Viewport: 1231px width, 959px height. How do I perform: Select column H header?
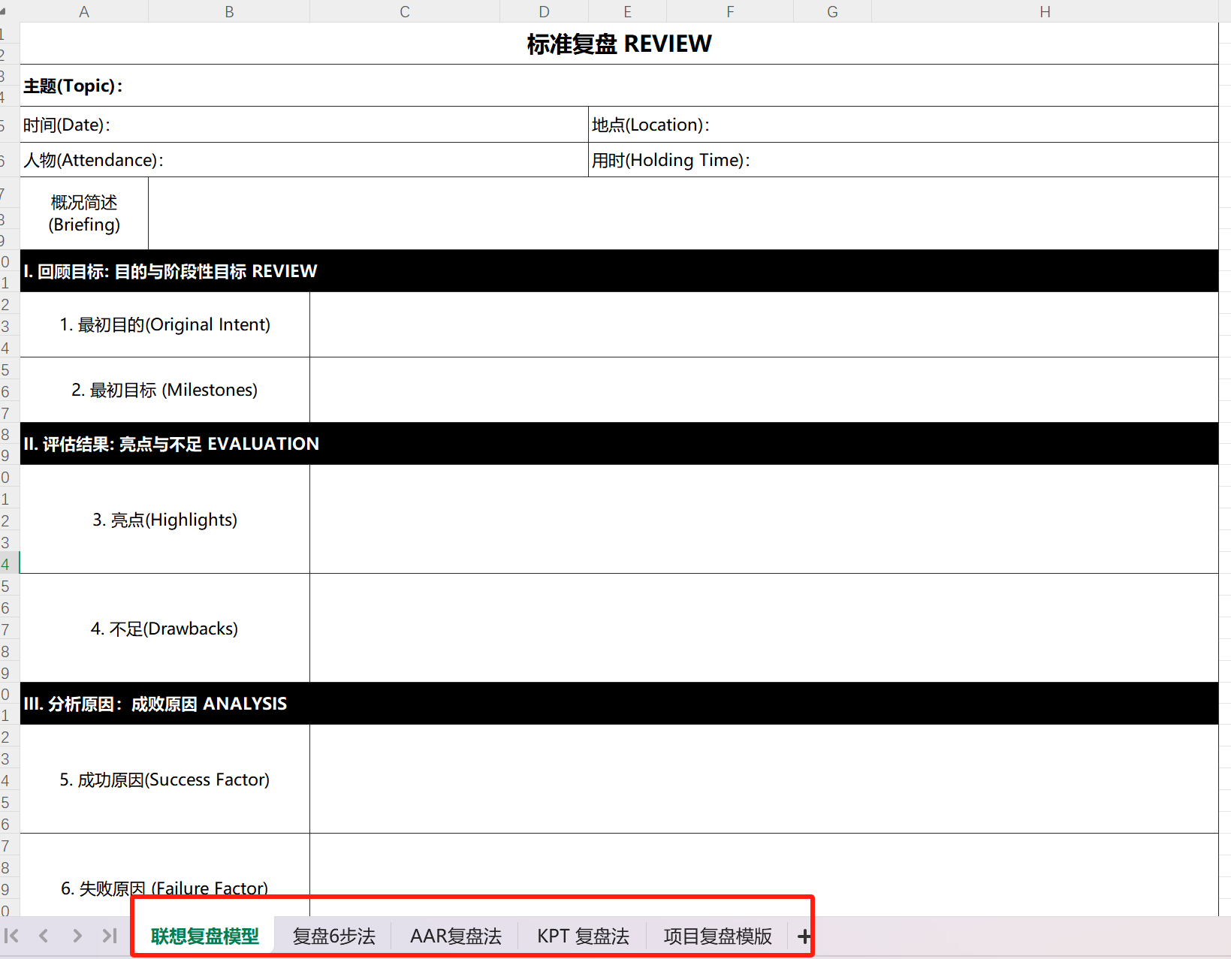(1045, 11)
